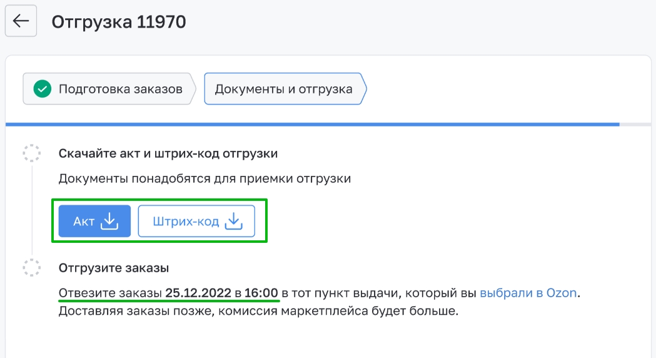Click the dashed circle beside Отгрузите заказы
656x358 pixels.
click(x=31, y=267)
